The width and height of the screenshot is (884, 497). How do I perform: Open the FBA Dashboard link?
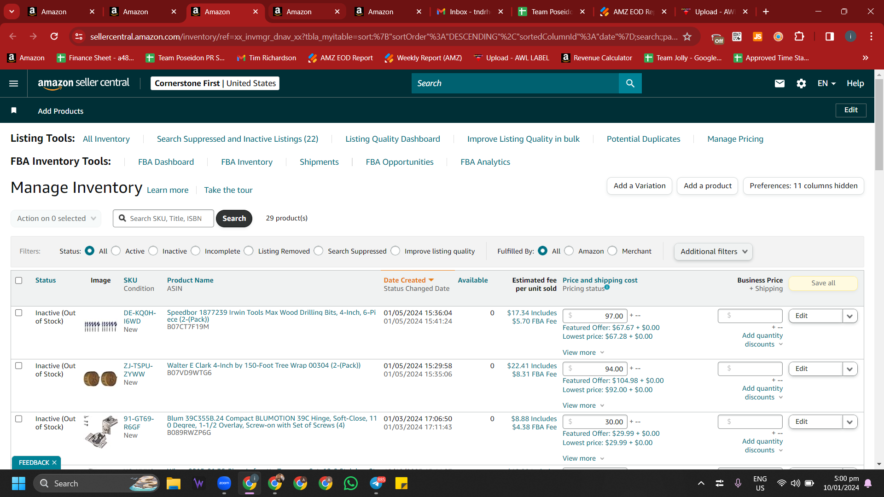pos(166,162)
